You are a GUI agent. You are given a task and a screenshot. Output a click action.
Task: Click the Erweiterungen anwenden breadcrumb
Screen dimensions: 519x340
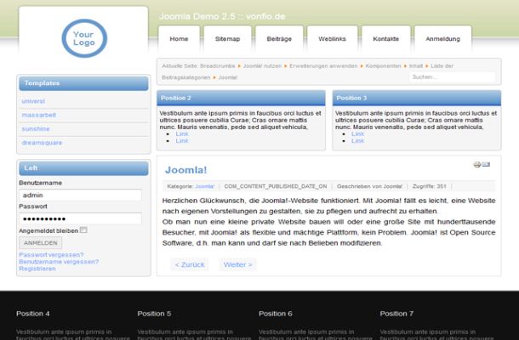click(323, 66)
